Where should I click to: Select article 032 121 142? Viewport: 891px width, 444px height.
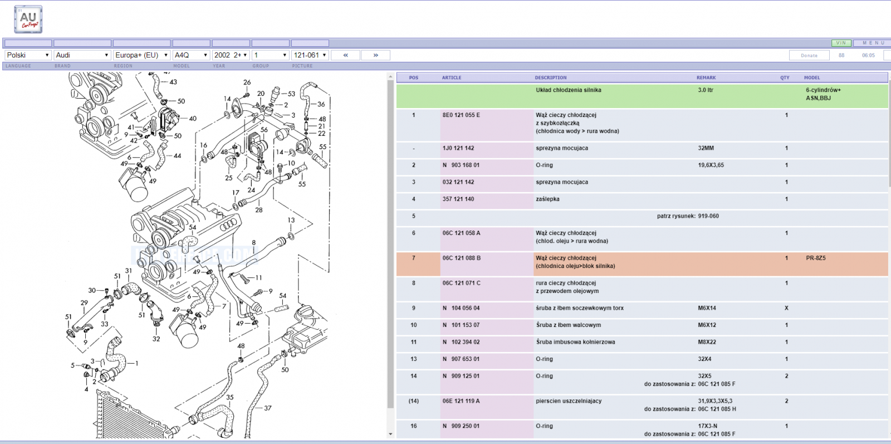(x=458, y=182)
